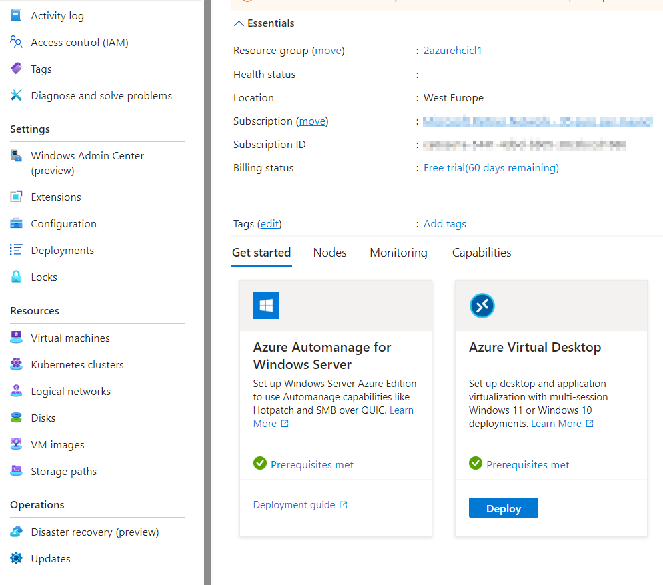Click green check on Virtual Desktop Prerequisites met
Screen dimensions: 663x585
tap(476, 463)
